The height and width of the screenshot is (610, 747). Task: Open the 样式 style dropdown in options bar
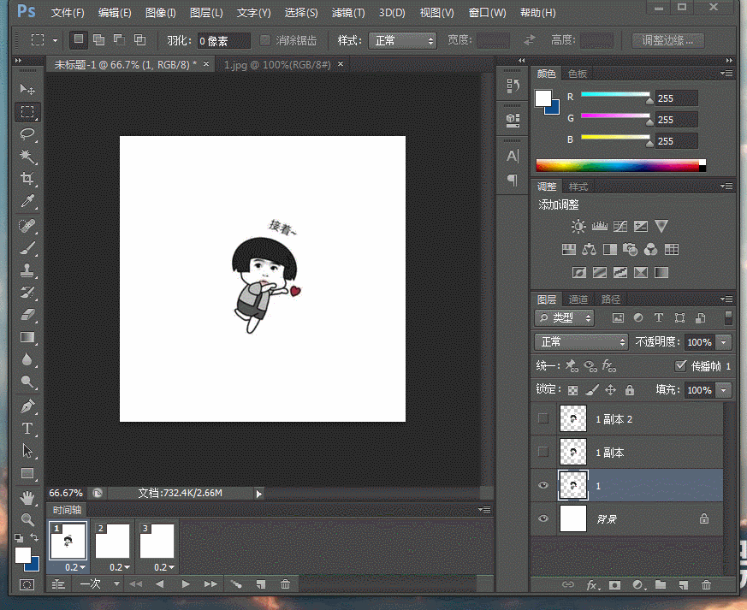[402, 40]
